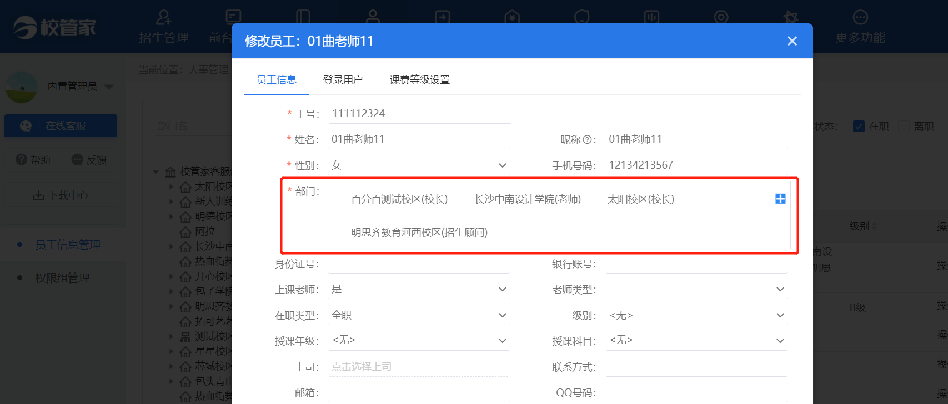Click the 反馈 speech bubble icon
Viewport: 948px width, 404px height.
(77, 160)
